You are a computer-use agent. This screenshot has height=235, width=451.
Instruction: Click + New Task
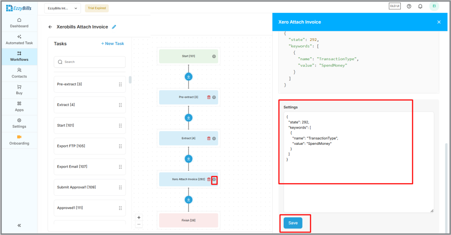pyautogui.click(x=112, y=44)
